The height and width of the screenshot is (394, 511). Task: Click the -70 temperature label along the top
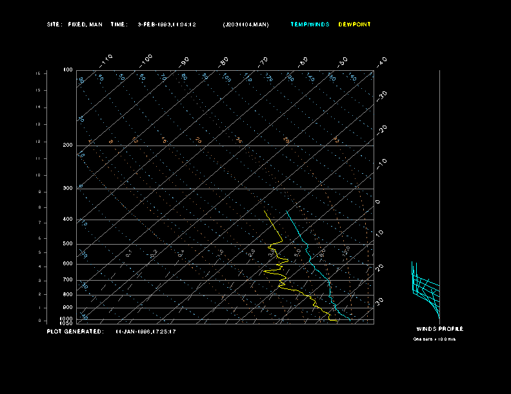coord(263,62)
